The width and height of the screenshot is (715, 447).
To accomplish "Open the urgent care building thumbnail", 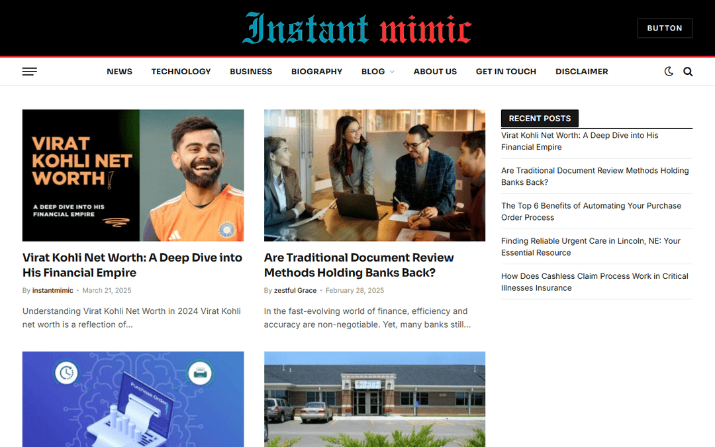I will click(x=374, y=399).
